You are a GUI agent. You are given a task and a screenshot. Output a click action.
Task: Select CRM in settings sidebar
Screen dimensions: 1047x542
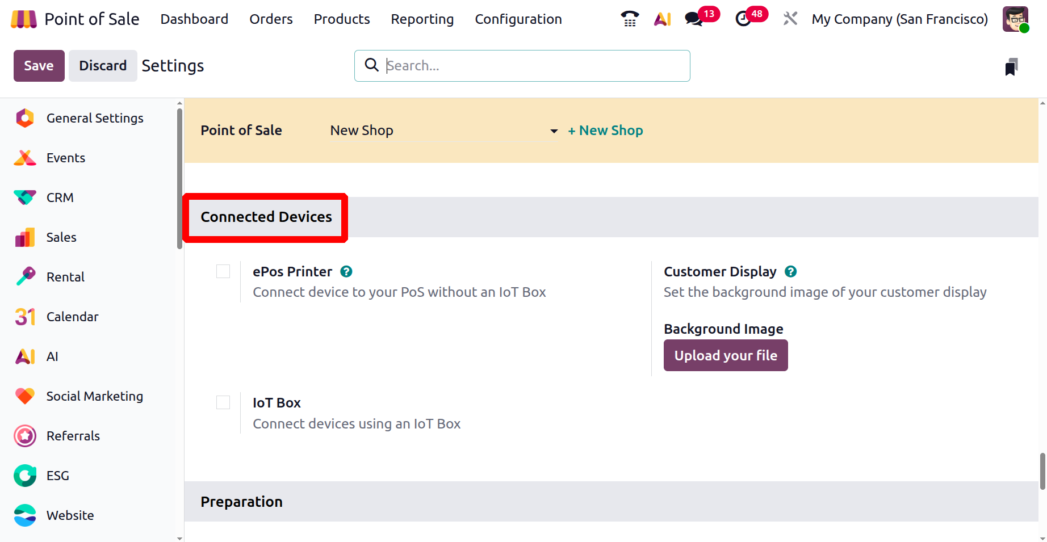60,198
